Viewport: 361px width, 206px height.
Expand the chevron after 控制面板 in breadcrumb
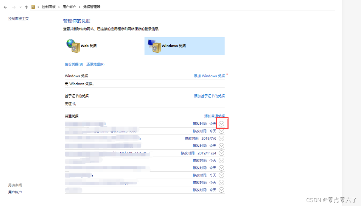tap(59, 7)
